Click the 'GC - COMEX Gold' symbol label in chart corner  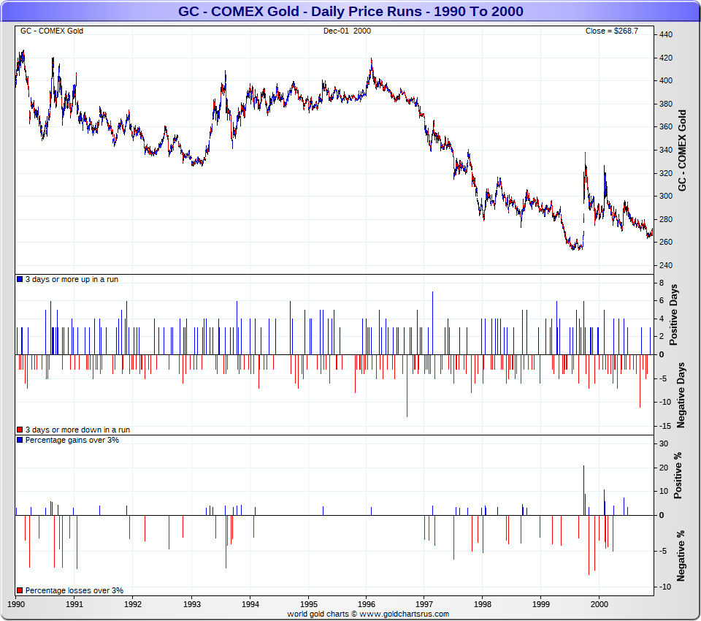pos(52,31)
